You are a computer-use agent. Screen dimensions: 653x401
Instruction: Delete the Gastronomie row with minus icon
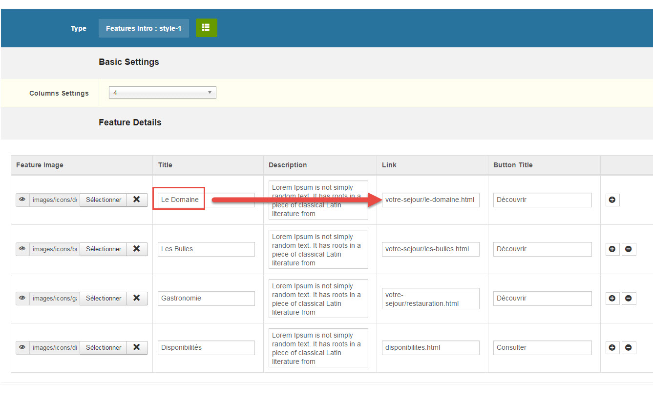[629, 298]
